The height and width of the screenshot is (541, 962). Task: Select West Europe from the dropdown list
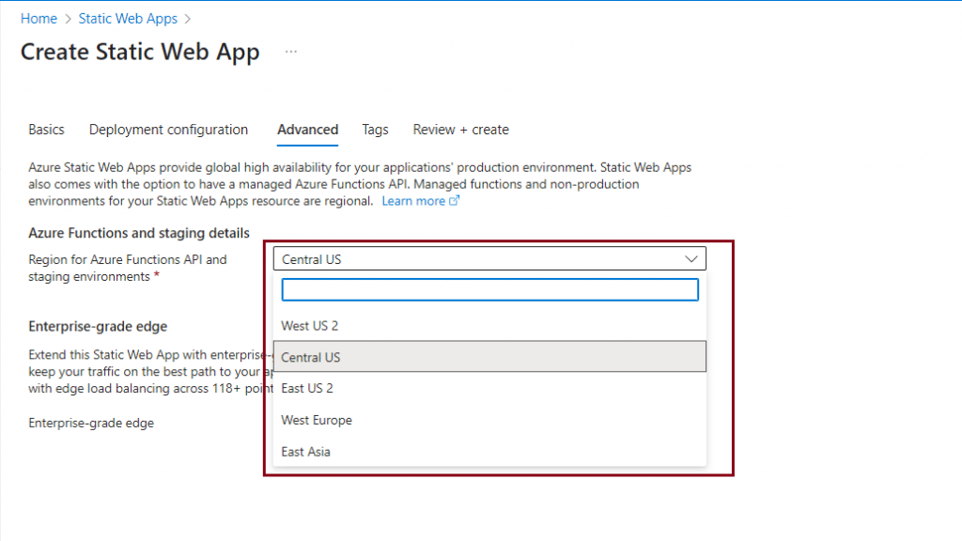pyautogui.click(x=317, y=420)
